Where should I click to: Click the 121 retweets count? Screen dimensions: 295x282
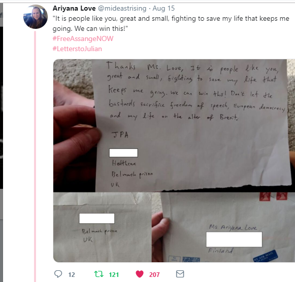pos(114,275)
